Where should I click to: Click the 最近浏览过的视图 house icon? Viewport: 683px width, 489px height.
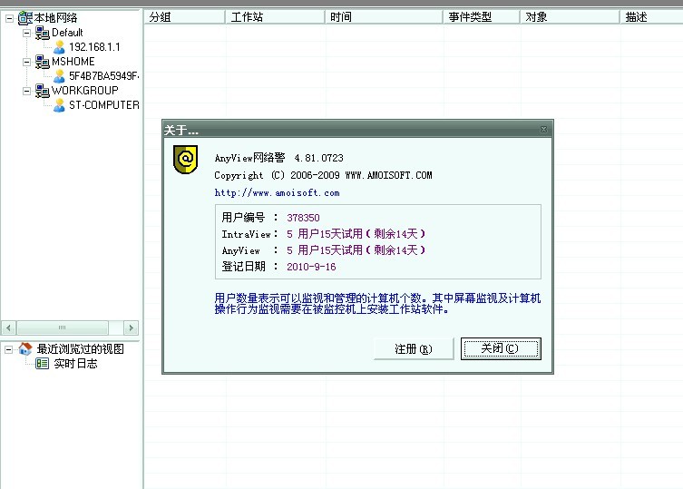pos(25,348)
